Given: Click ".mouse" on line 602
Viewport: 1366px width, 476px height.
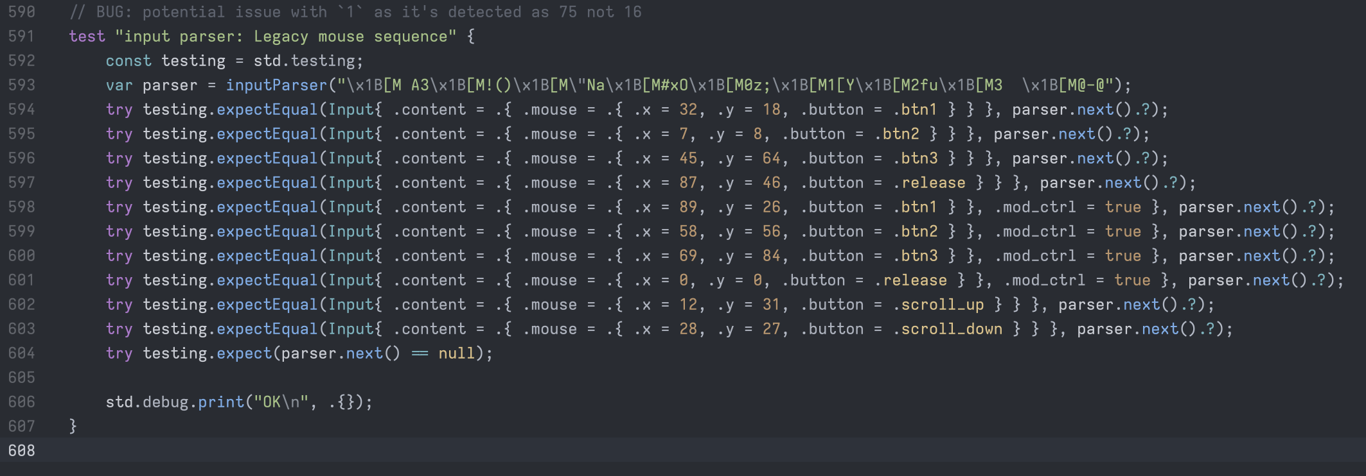Looking at the screenshot, I should click(x=549, y=305).
